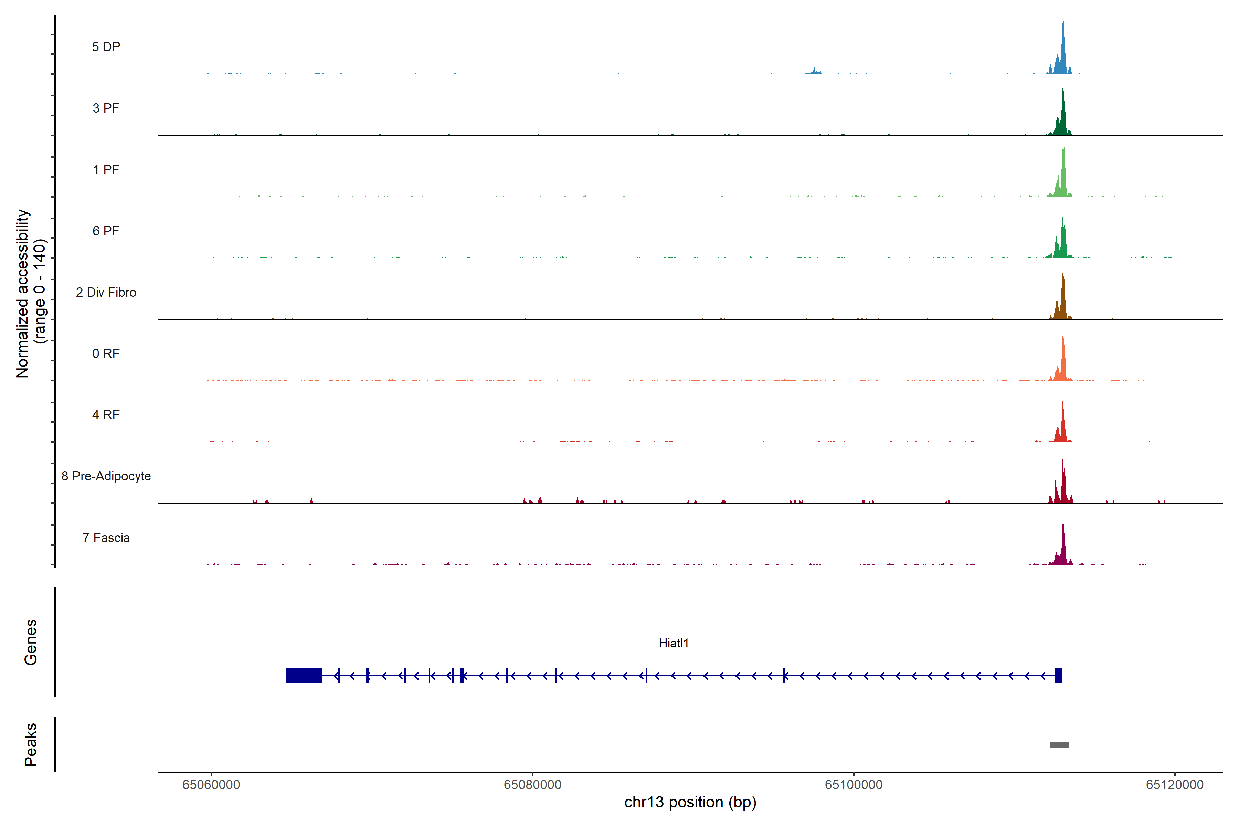Click the 8 Pre-Adipocyte label
The width and height of the screenshot is (1239, 826).
[106, 476]
